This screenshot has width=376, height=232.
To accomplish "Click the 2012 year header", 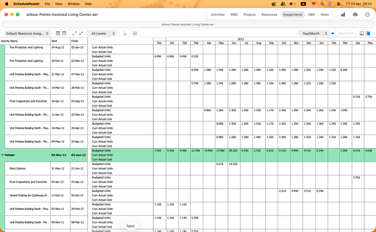I will coord(241,39).
